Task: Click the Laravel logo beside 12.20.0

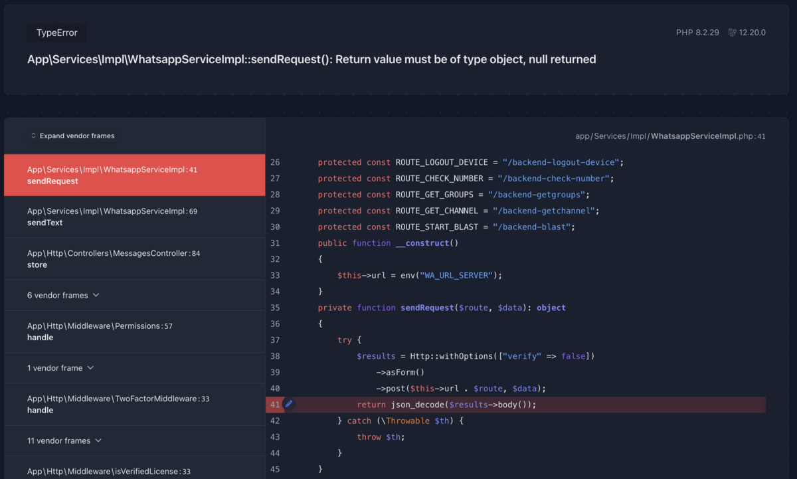Action: tap(732, 33)
